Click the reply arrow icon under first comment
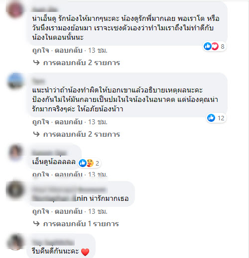The image size is (249, 258). [36, 63]
